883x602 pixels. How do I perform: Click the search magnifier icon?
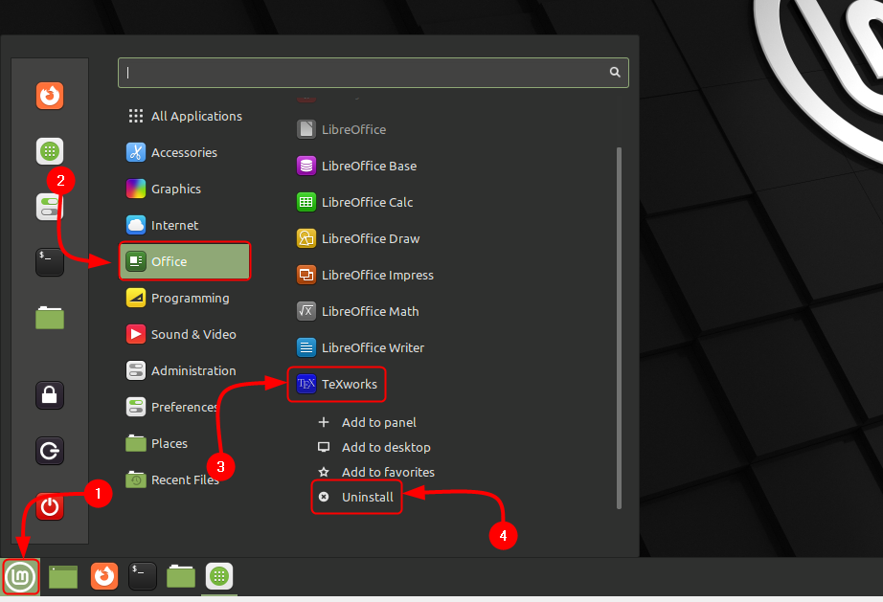pos(615,72)
